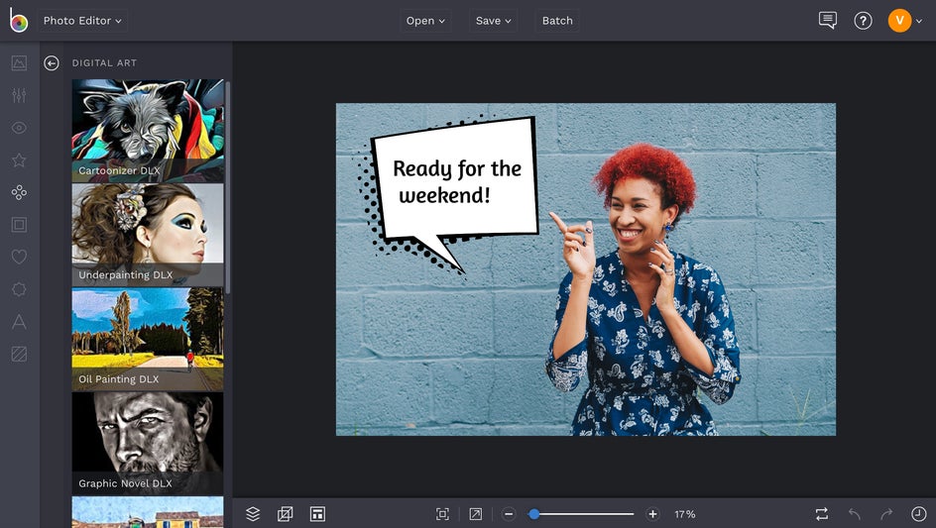The width and height of the screenshot is (936, 528).
Task: Click the zoom slider handle
Action: pyautogui.click(x=534, y=514)
